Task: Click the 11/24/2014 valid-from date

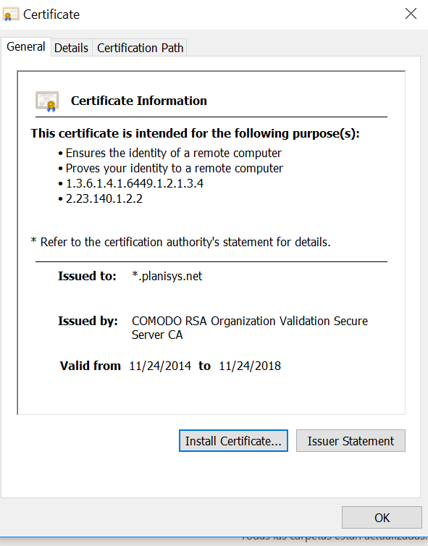Action: (160, 366)
